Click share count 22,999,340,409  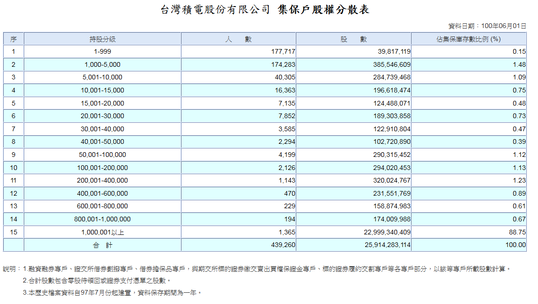[x=387, y=233]
